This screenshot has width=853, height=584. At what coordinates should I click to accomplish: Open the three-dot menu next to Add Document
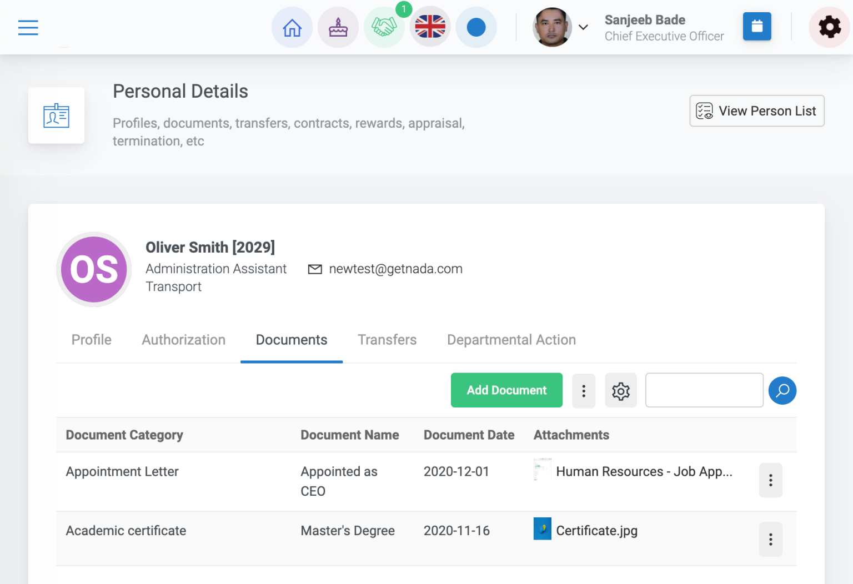(x=584, y=390)
